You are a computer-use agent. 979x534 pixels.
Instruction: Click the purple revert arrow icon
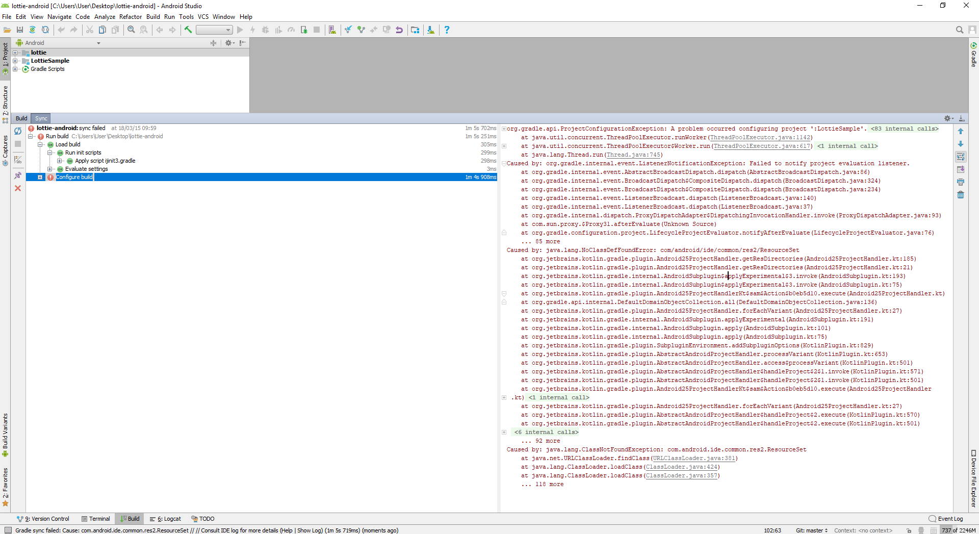tap(399, 30)
